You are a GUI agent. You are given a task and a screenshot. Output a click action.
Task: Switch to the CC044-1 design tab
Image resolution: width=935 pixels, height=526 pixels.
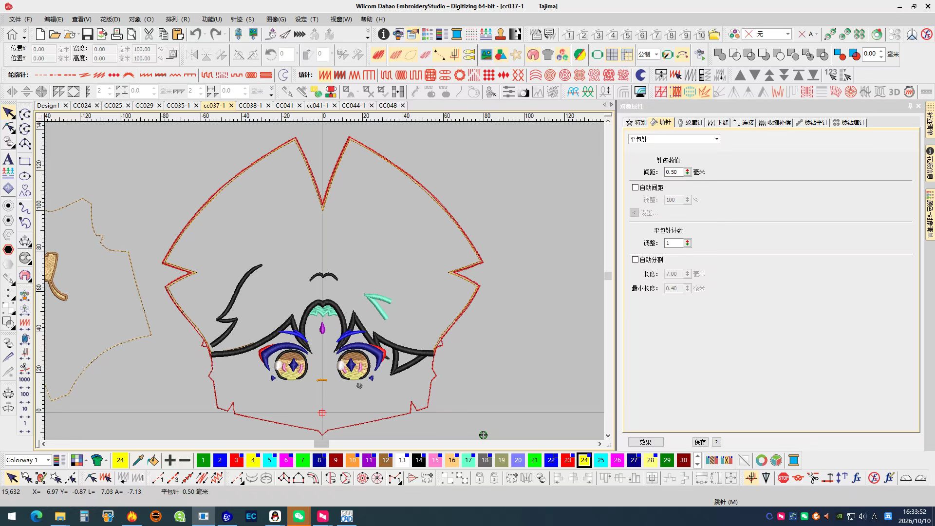tap(353, 105)
